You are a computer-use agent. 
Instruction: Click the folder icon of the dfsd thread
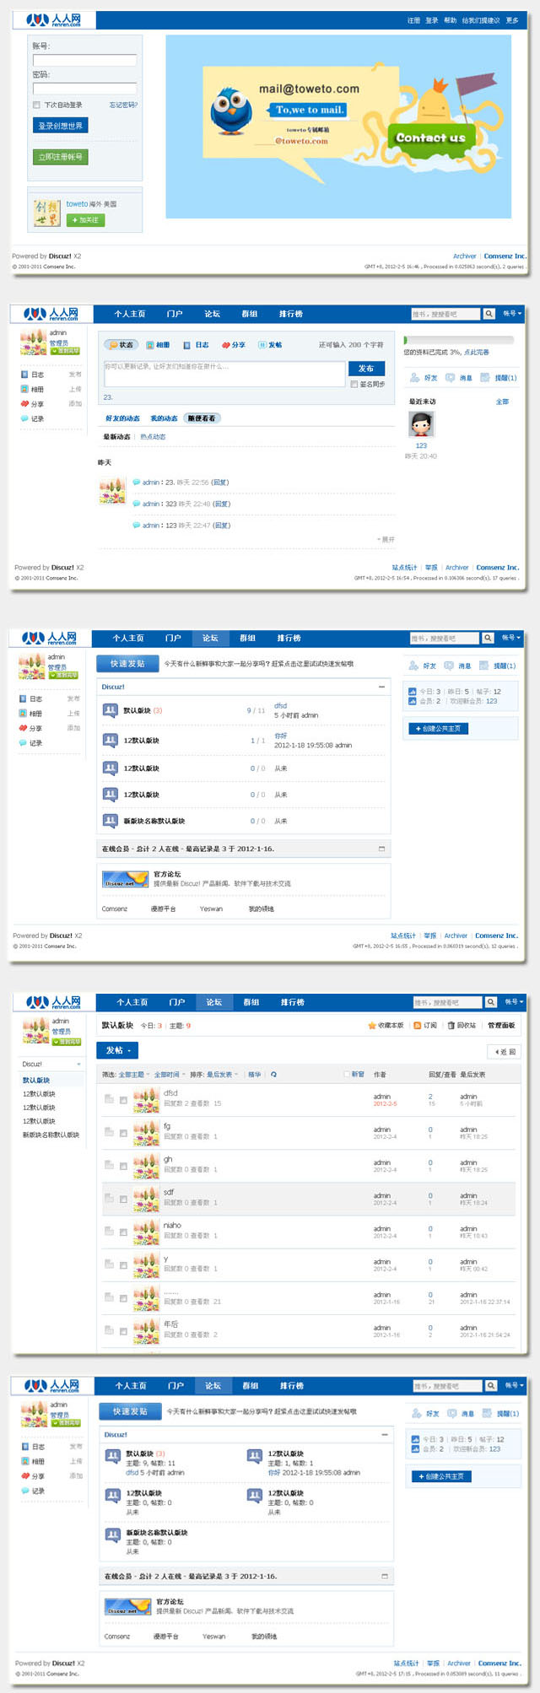point(109,1099)
